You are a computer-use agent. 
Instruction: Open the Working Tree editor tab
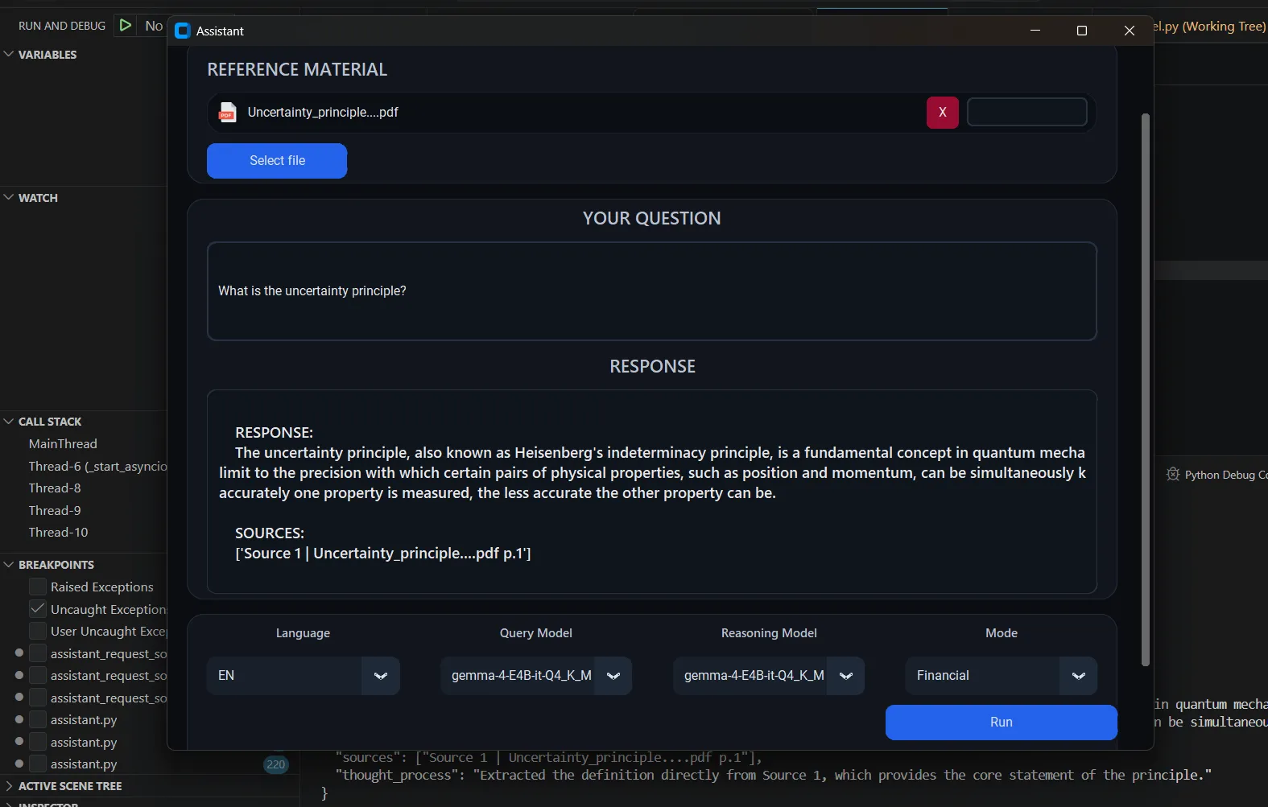coord(1210,27)
